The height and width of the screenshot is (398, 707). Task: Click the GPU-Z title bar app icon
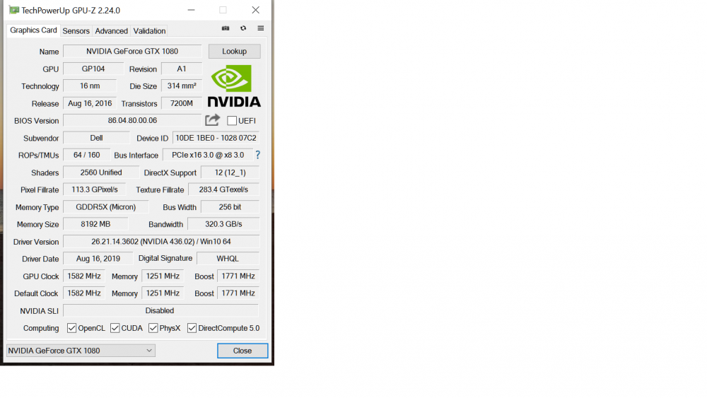[14, 10]
